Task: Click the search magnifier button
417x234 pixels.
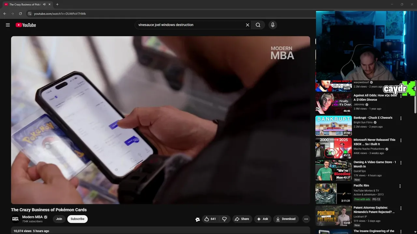Action: [x=258, y=25]
